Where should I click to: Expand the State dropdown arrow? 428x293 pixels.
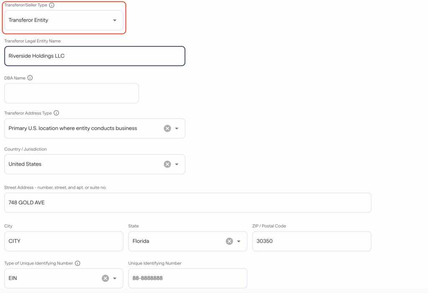coord(239,241)
